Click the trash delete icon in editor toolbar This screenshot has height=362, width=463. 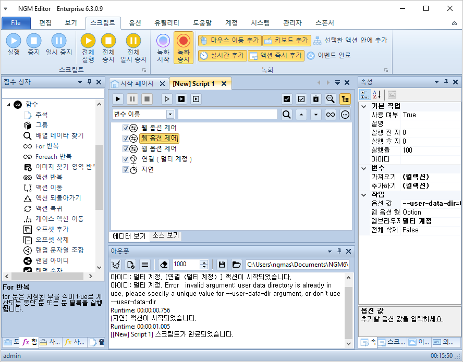click(315, 99)
